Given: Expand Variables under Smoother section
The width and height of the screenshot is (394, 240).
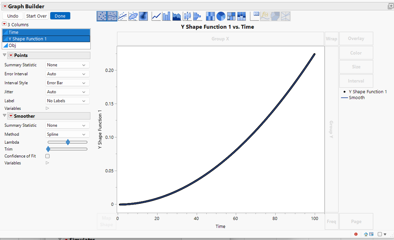Looking at the screenshot, I should 47,163.
